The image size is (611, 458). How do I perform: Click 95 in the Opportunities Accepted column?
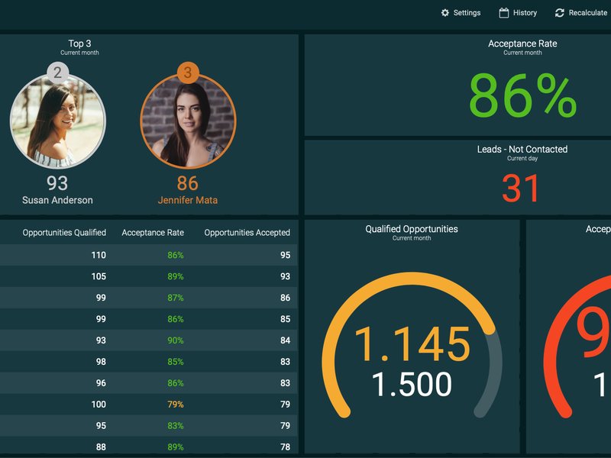285,255
